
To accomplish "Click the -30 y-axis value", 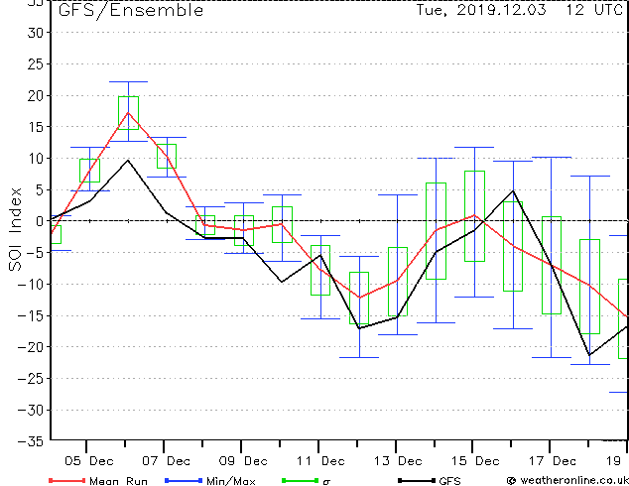I will [31, 410].
